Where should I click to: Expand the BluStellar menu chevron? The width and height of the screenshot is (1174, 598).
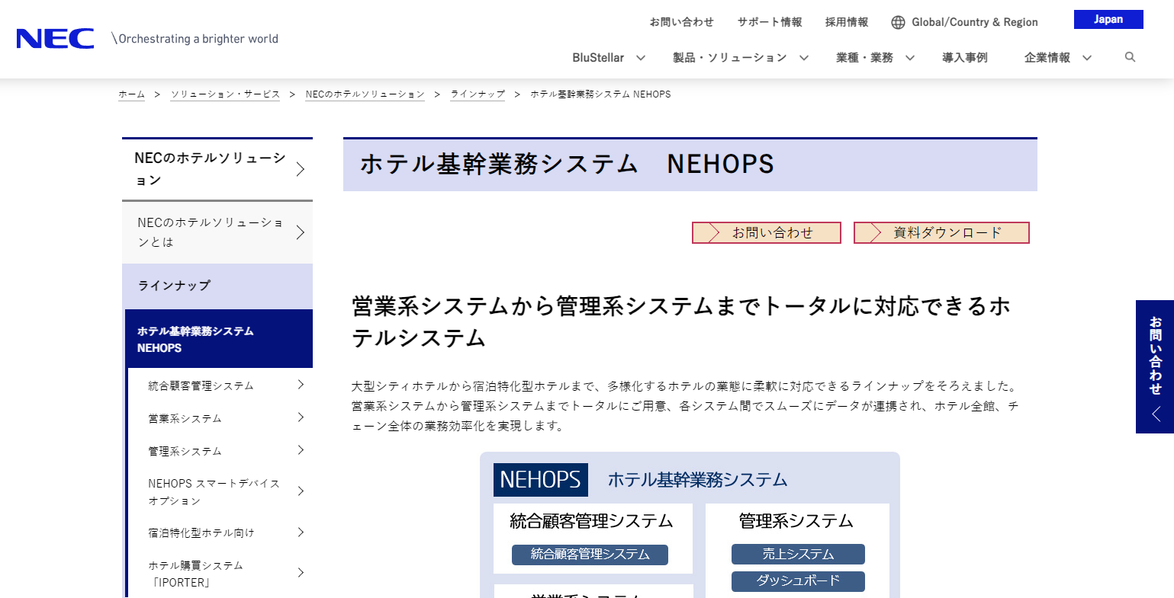pos(641,58)
